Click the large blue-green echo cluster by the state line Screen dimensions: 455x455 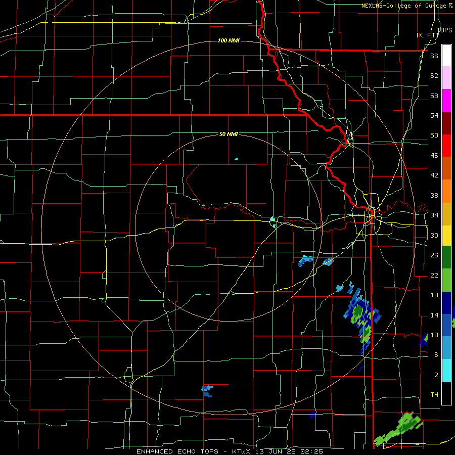tap(362, 318)
